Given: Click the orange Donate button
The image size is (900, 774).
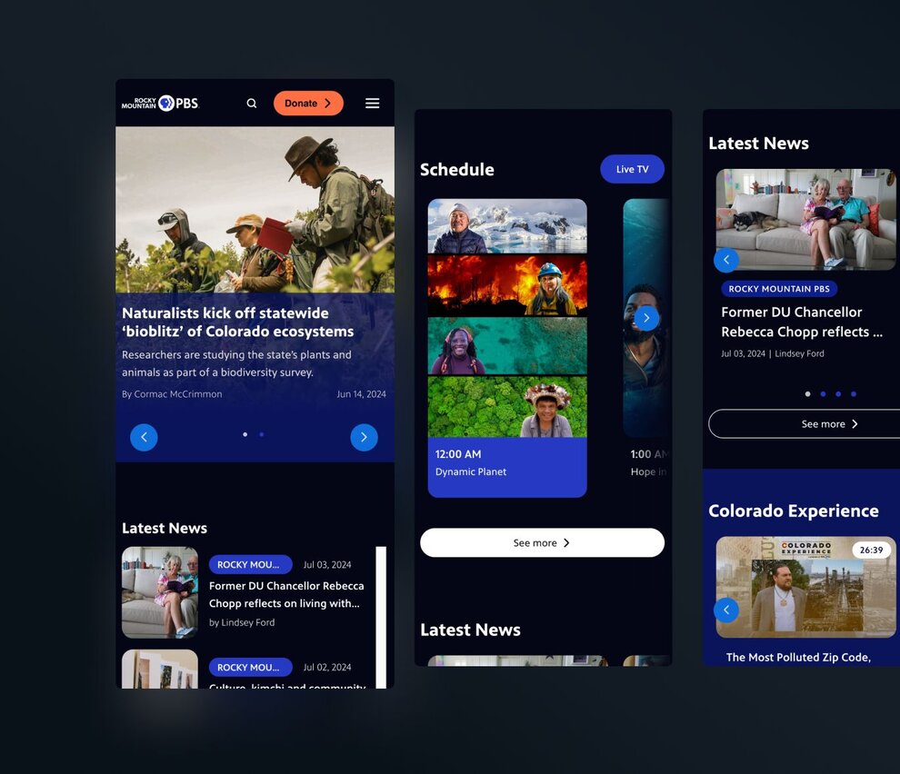Looking at the screenshot, I should tap(308, 104).
